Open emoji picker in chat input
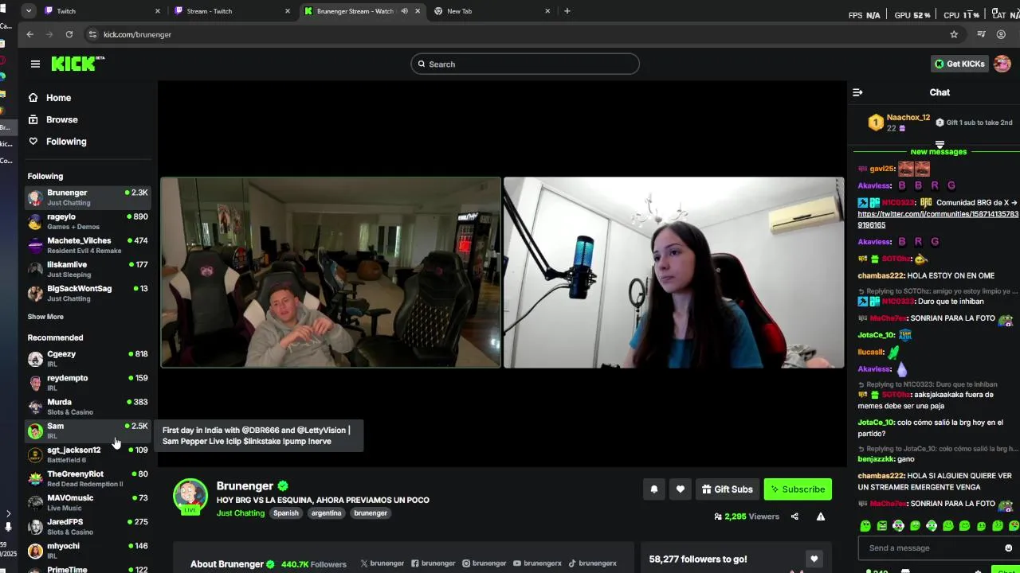The width and height of the screenshot is (1020, 573). [x=1008, y=548]
